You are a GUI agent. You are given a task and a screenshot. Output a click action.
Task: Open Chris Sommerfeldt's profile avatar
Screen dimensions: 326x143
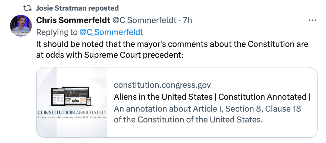pyautogui.click(x=21, y=25)
